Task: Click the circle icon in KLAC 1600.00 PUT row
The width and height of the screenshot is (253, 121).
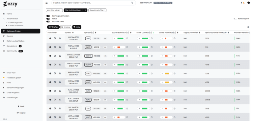Action: [55, 100]
